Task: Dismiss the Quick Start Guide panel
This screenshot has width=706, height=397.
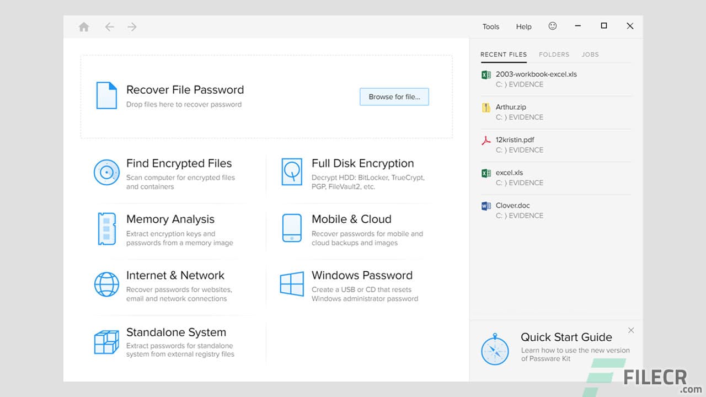Action: click(x=630, y=330)
